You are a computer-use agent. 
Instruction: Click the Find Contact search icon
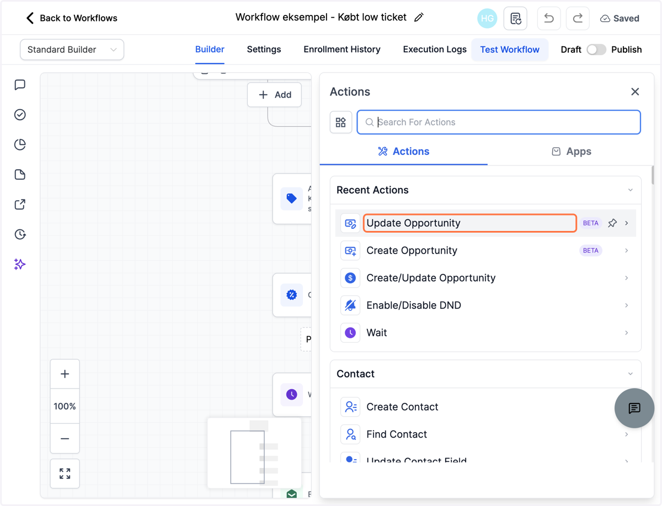[x=350, y=434]
